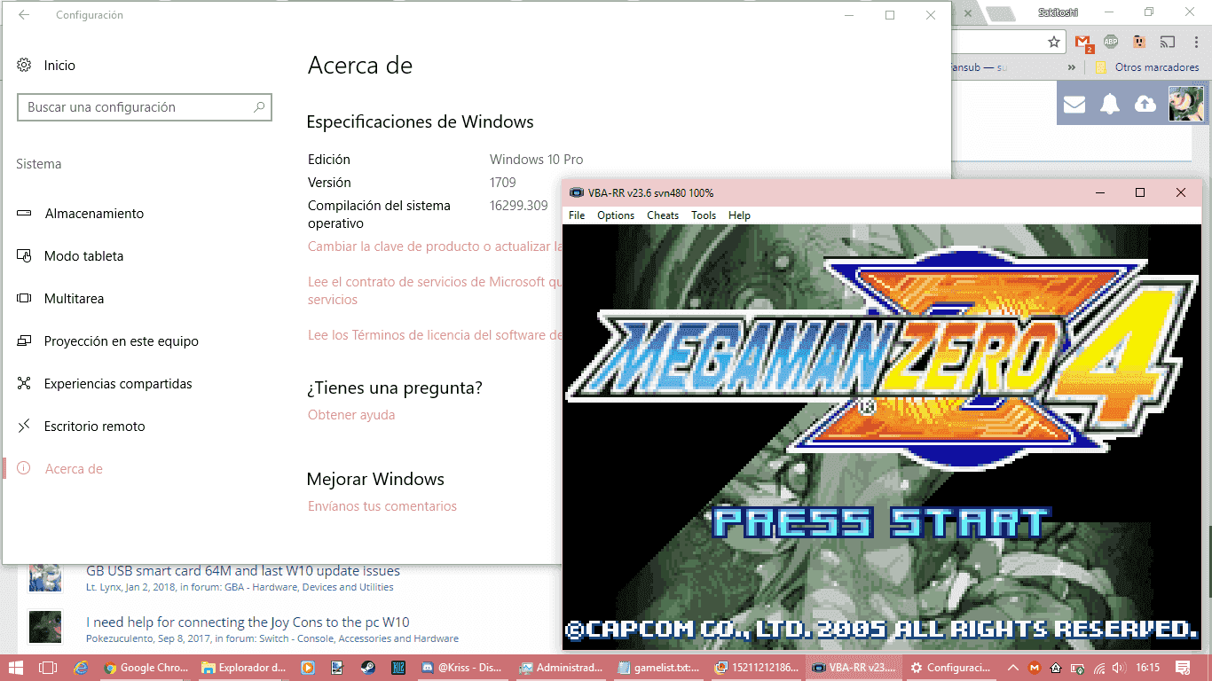
Task: Click the Cambiar la clave de producto link
Action: 435,247
